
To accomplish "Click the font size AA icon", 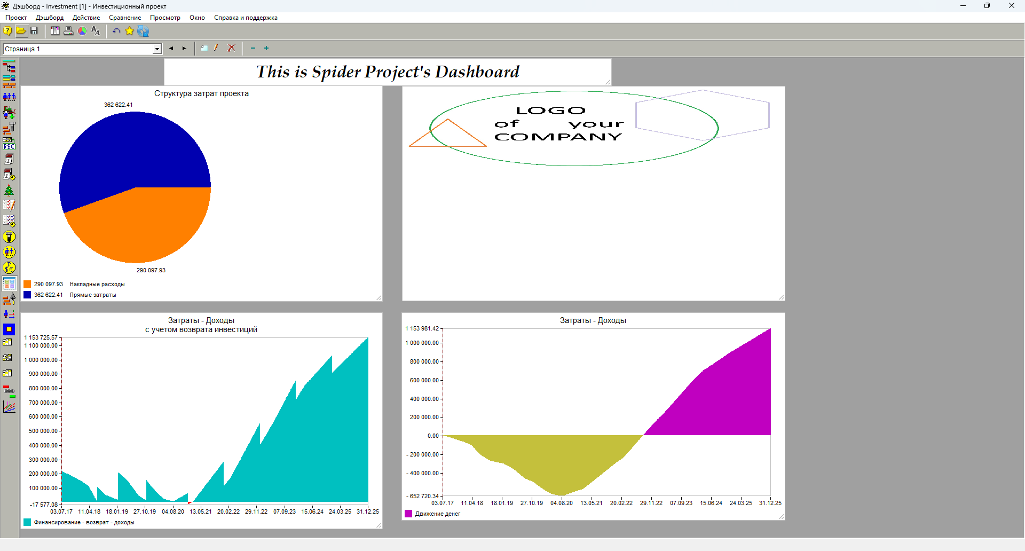I will [96, 31].
